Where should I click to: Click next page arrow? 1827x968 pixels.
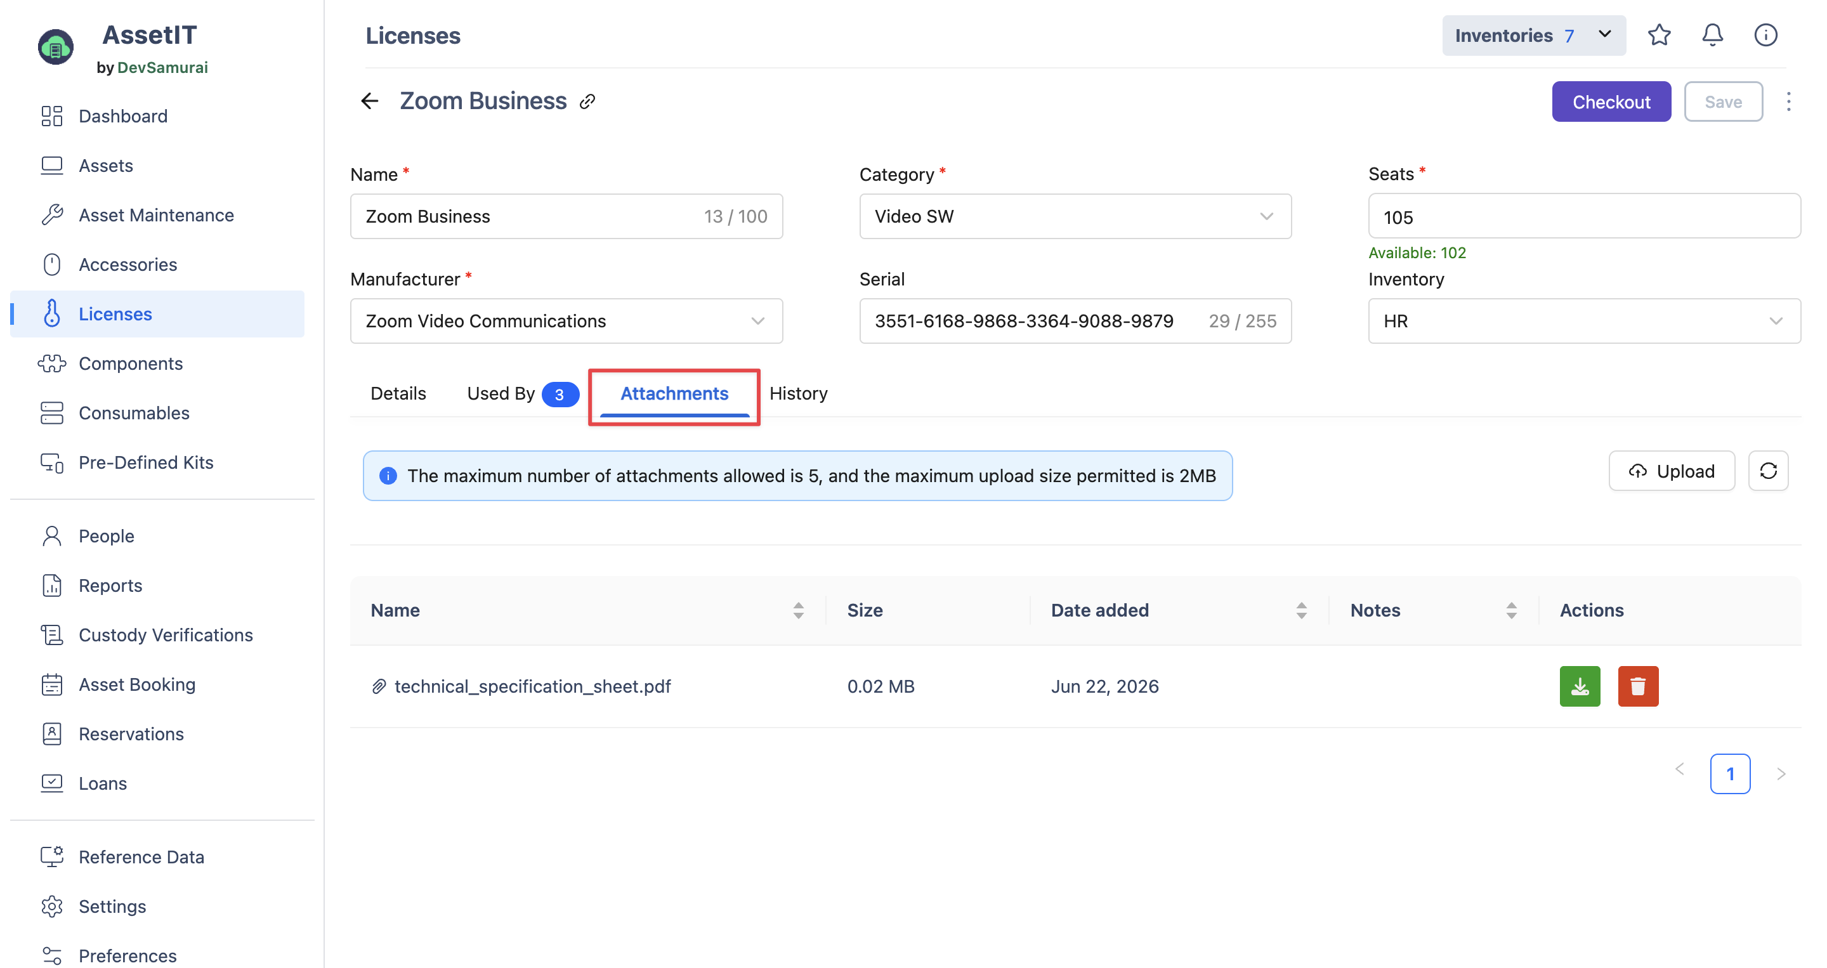click(x=1780, y=774)
